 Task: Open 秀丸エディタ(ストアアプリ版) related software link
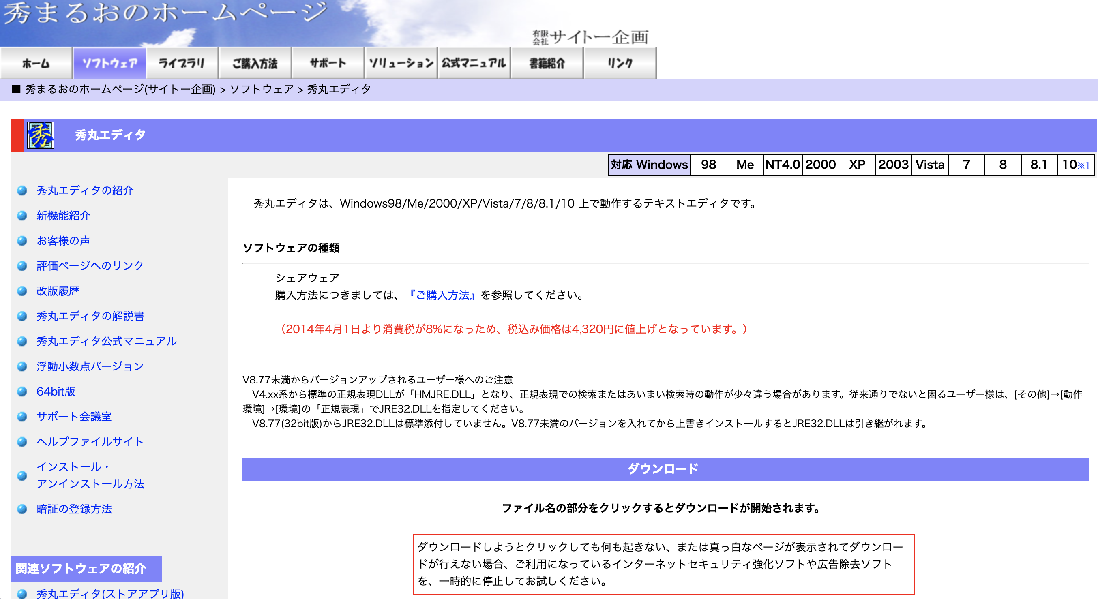[110, 593]
